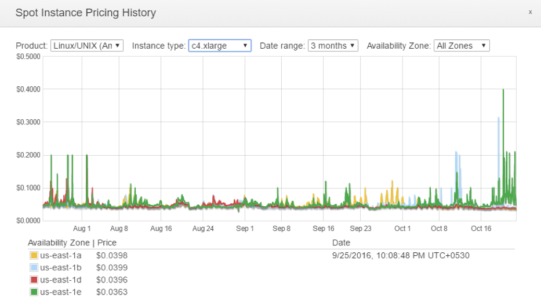Select the us-east-1e zone label

coord(60,292)
